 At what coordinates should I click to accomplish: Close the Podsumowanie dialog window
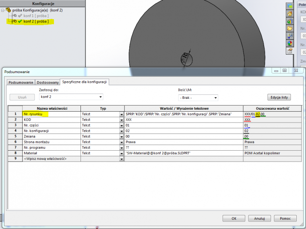pos(296,70)
